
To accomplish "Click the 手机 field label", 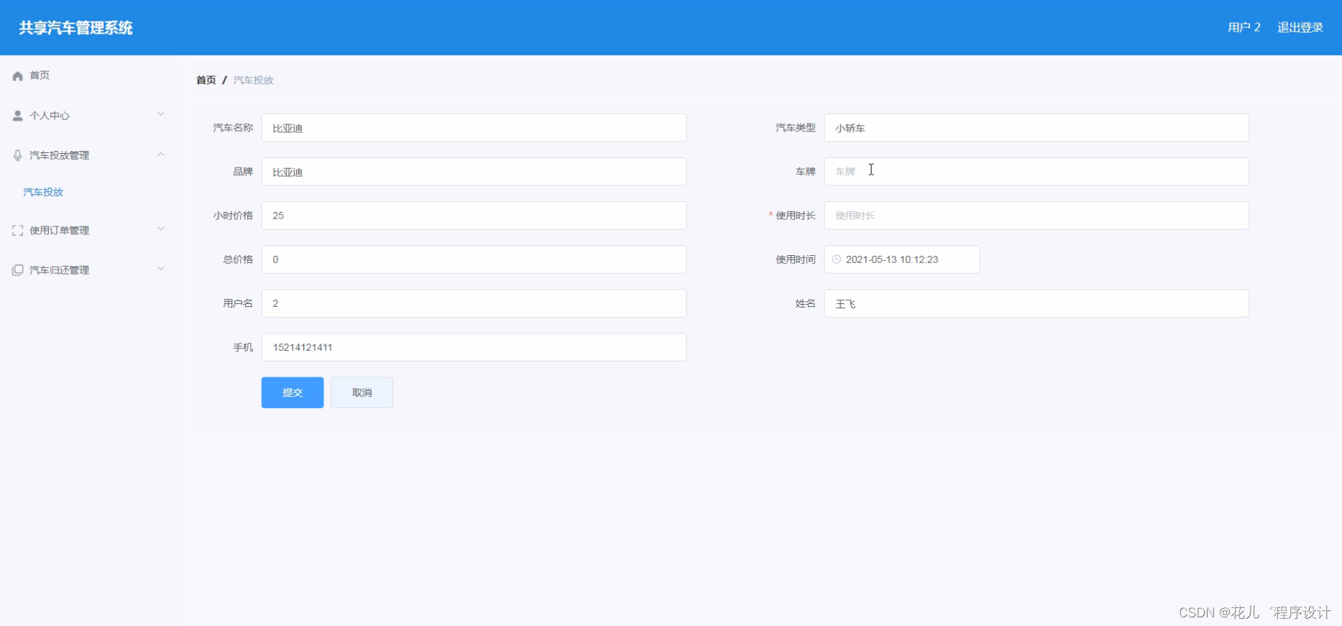I will coord(243,347).
